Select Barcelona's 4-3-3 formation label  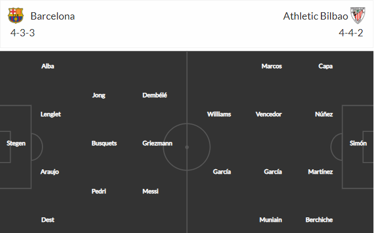point(23,33)
